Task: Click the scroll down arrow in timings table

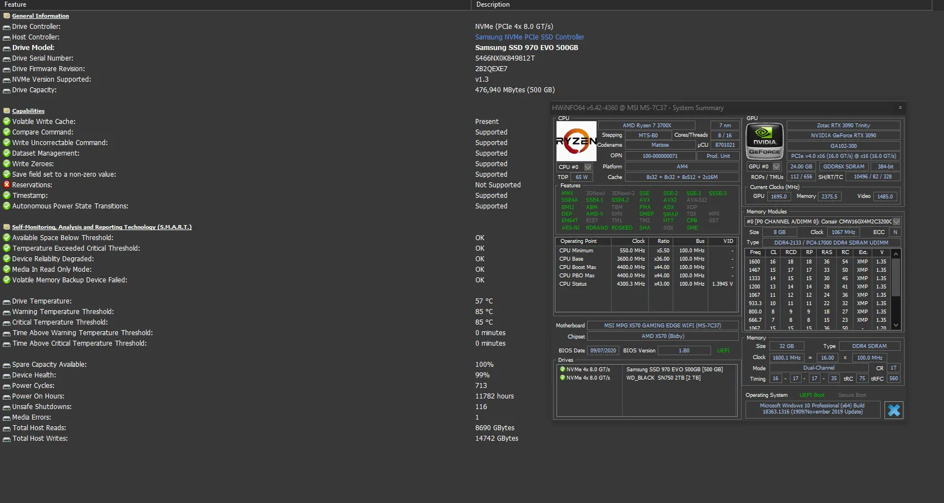Action: tap(896, 325)
